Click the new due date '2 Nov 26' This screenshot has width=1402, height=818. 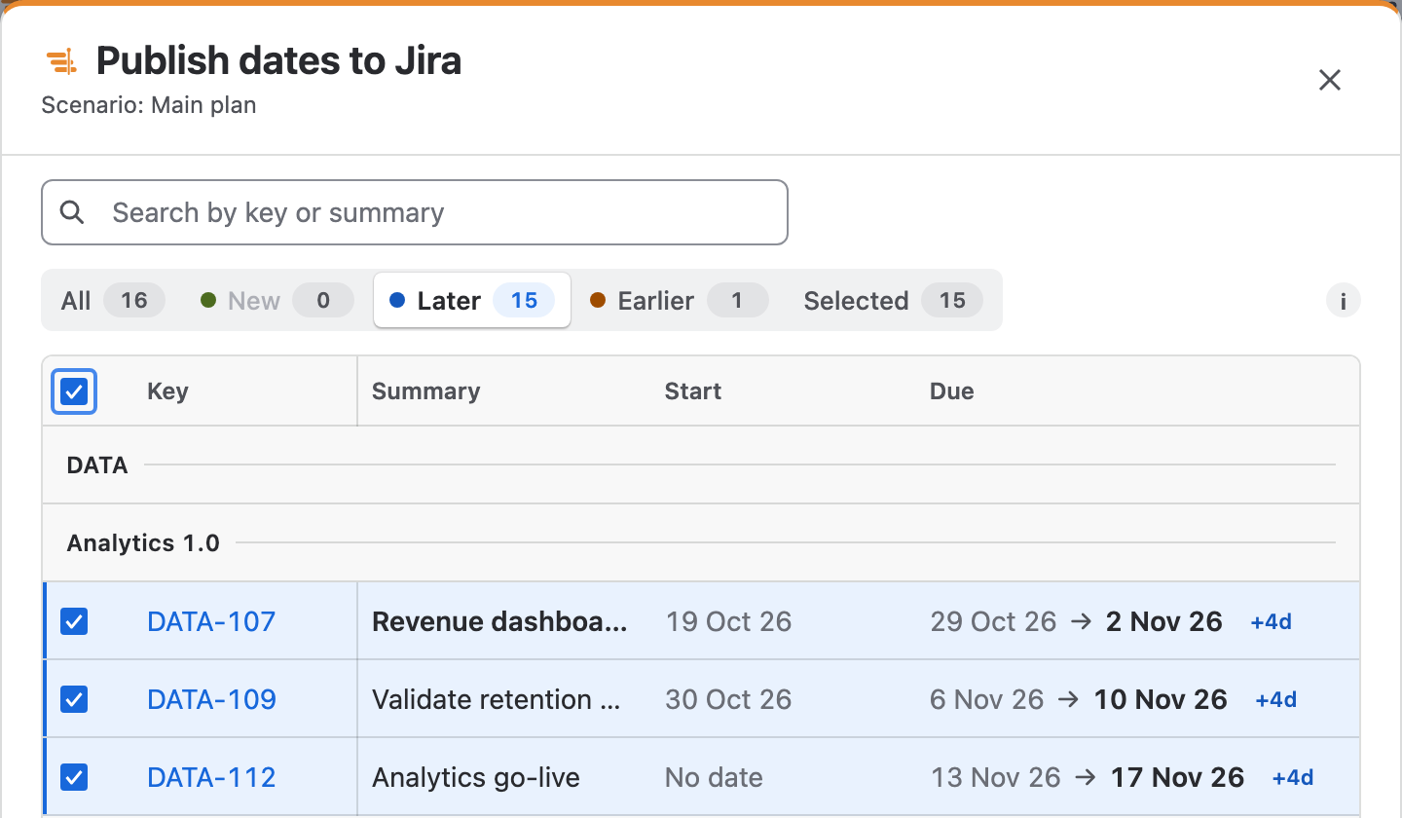point(1164,621)
